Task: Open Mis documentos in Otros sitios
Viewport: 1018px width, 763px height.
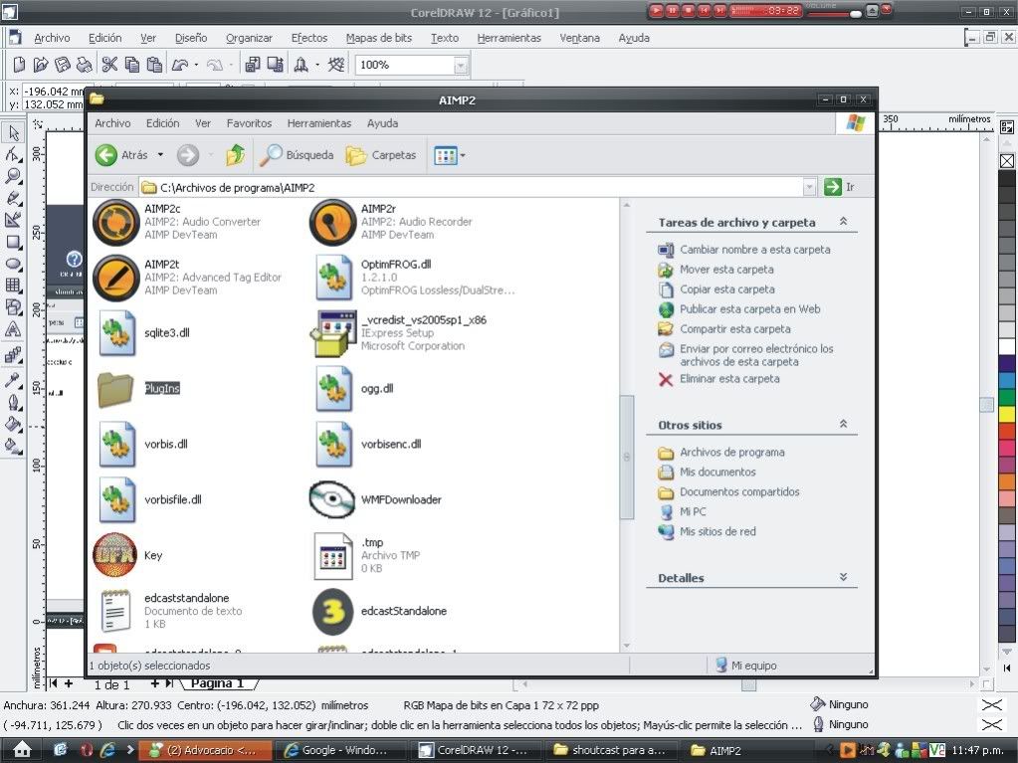Action: [x=717, y=472]
